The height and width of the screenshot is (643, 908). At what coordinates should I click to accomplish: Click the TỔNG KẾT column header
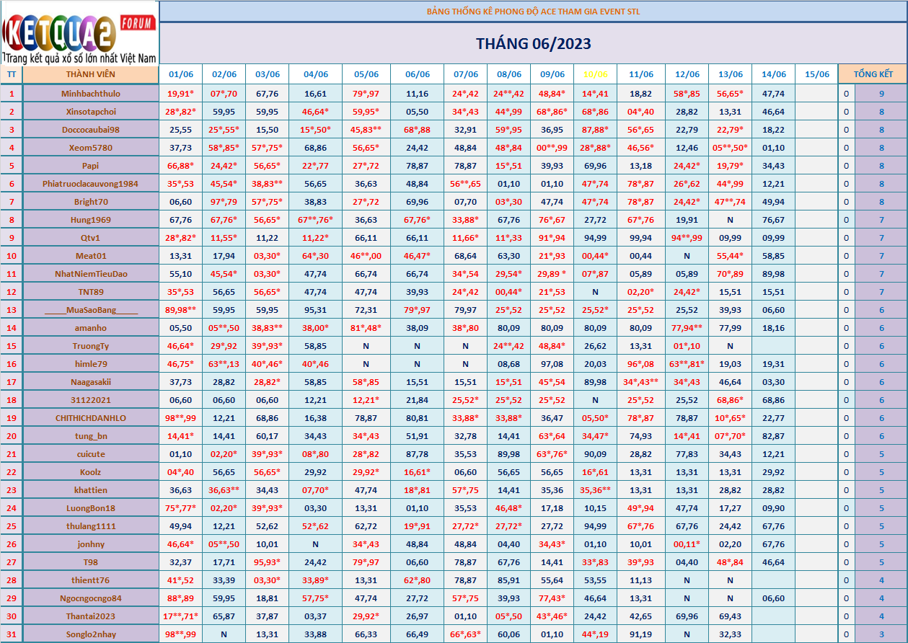pos(873,74)
